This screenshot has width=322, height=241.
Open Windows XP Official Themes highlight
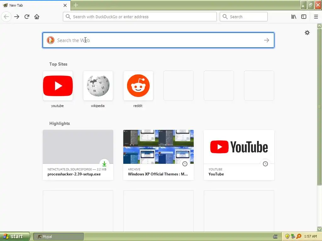158,155
